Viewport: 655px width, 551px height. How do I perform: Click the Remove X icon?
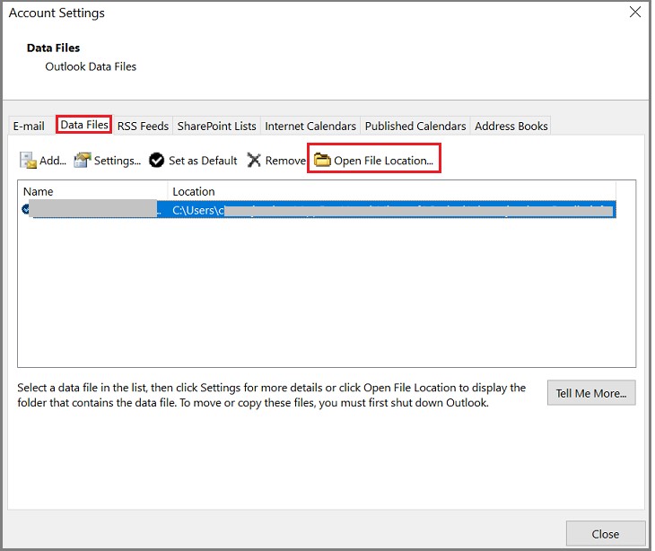pyautogui.click(x=254, y=160)
